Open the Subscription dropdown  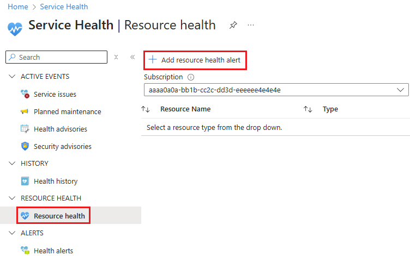tap(276, 90)
